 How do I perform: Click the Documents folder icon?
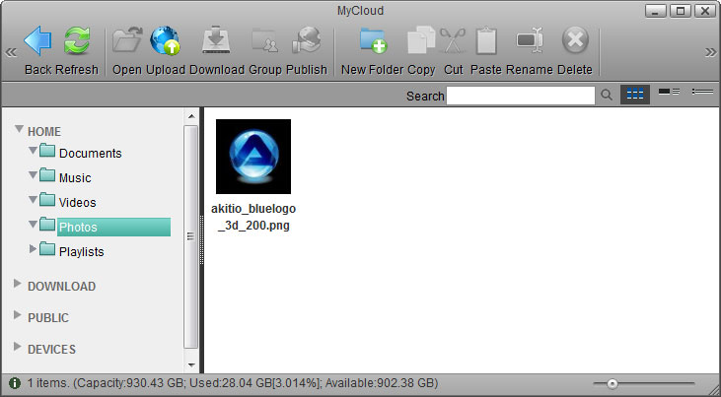(47, 151)
